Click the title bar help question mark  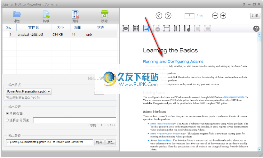click(x=244, y=4)
